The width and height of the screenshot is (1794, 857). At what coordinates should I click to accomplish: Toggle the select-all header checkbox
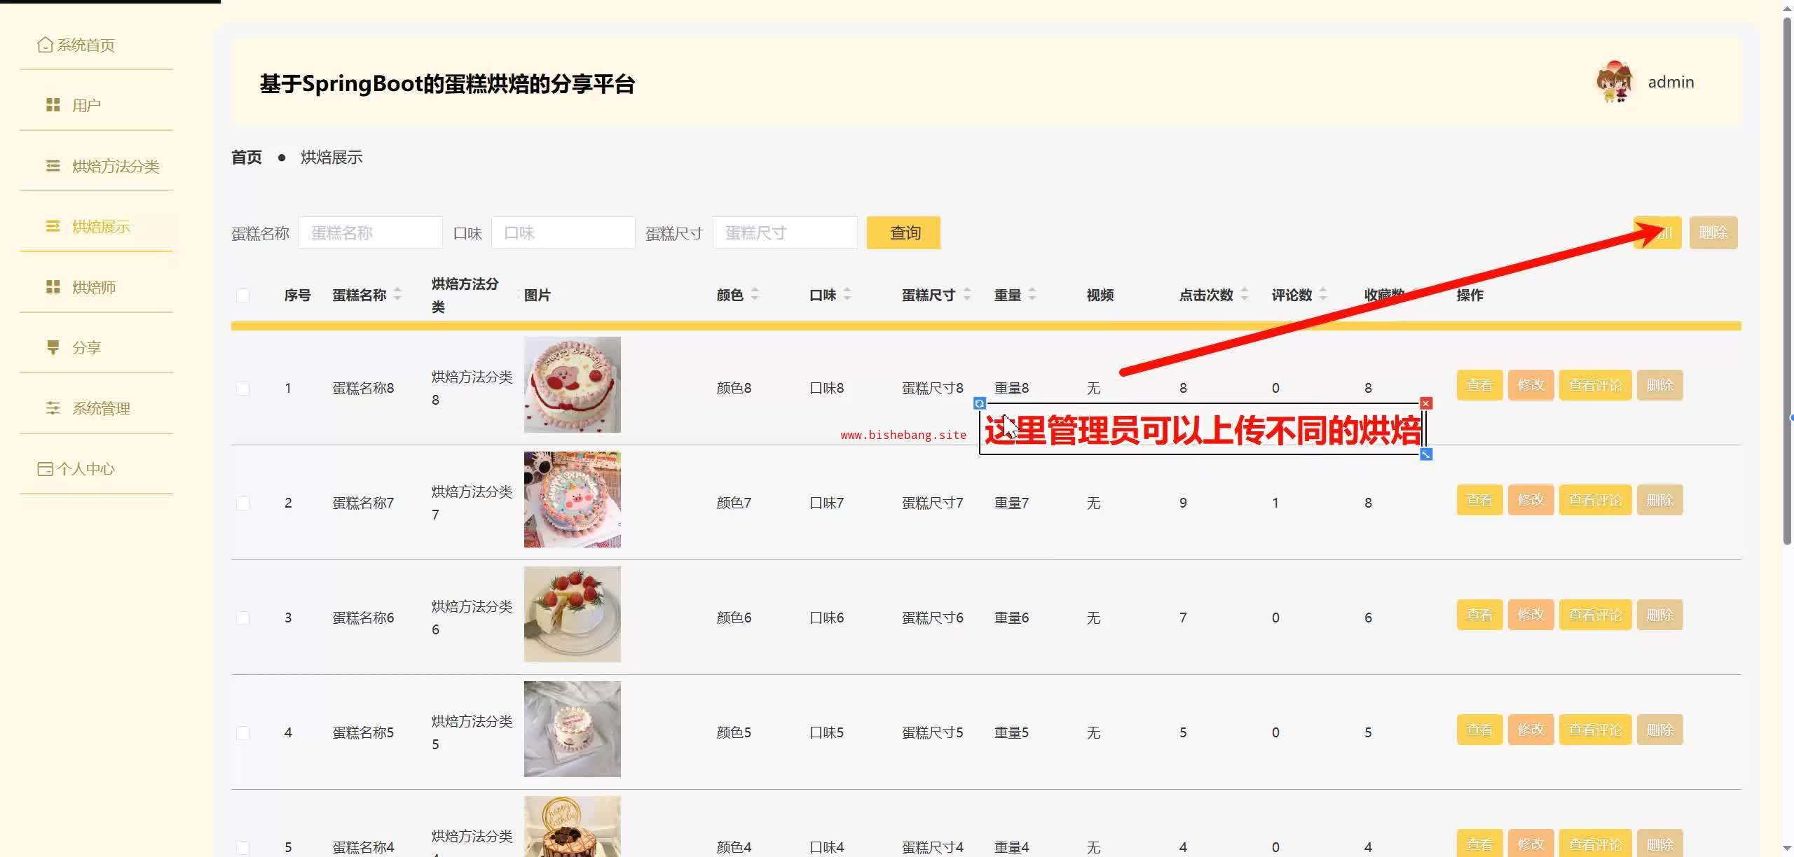[x=242, y=295]
